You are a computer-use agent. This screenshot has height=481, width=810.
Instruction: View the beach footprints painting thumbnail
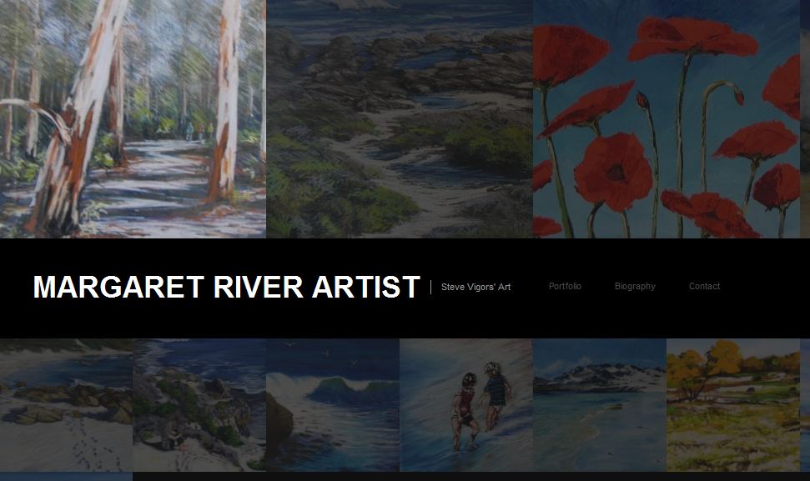(x=66, y=405)
